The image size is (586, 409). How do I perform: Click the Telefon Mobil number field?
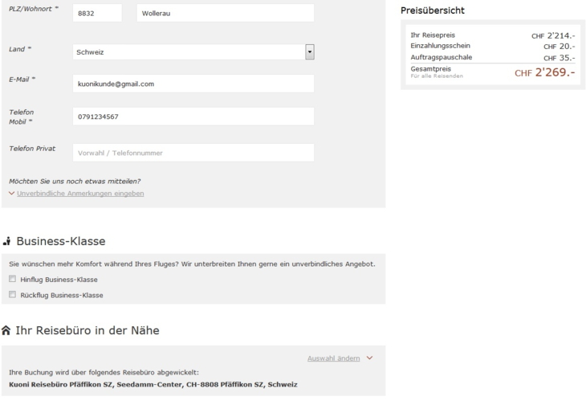click(193, 117)
